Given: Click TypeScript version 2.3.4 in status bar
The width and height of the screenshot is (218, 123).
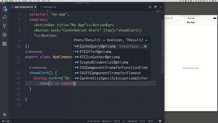Looking at the screenshot, I should click(142, 121).
